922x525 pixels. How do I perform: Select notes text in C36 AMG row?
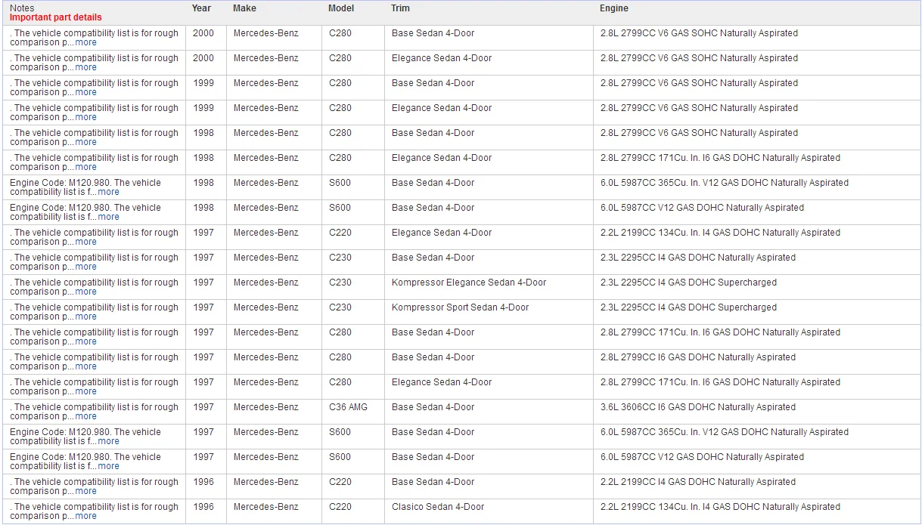tap(95, 412)
